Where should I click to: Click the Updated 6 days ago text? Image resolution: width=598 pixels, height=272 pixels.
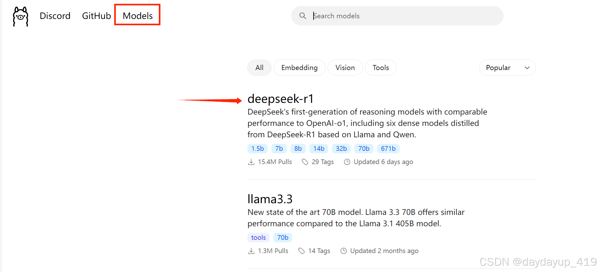click(x=383, y=162)
